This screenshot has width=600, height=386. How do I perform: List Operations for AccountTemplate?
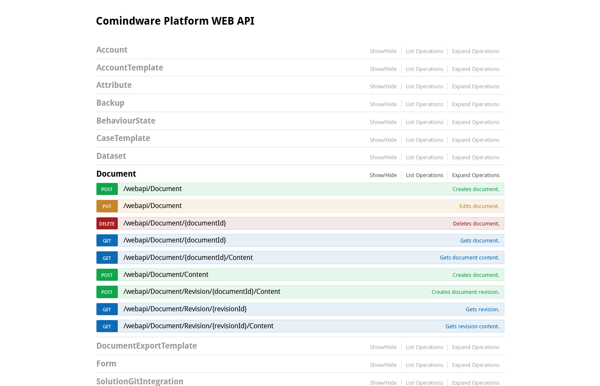424,69
